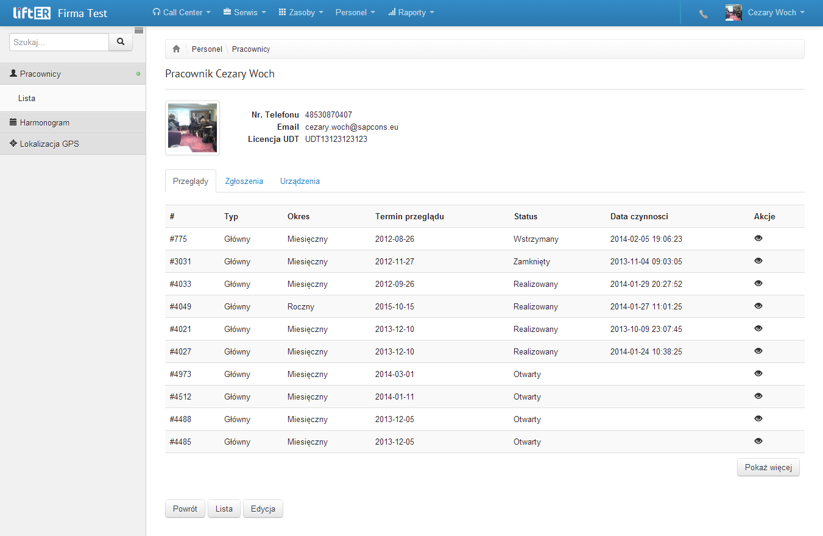Open the Zasoby dropdown

(x=301, y=13)
